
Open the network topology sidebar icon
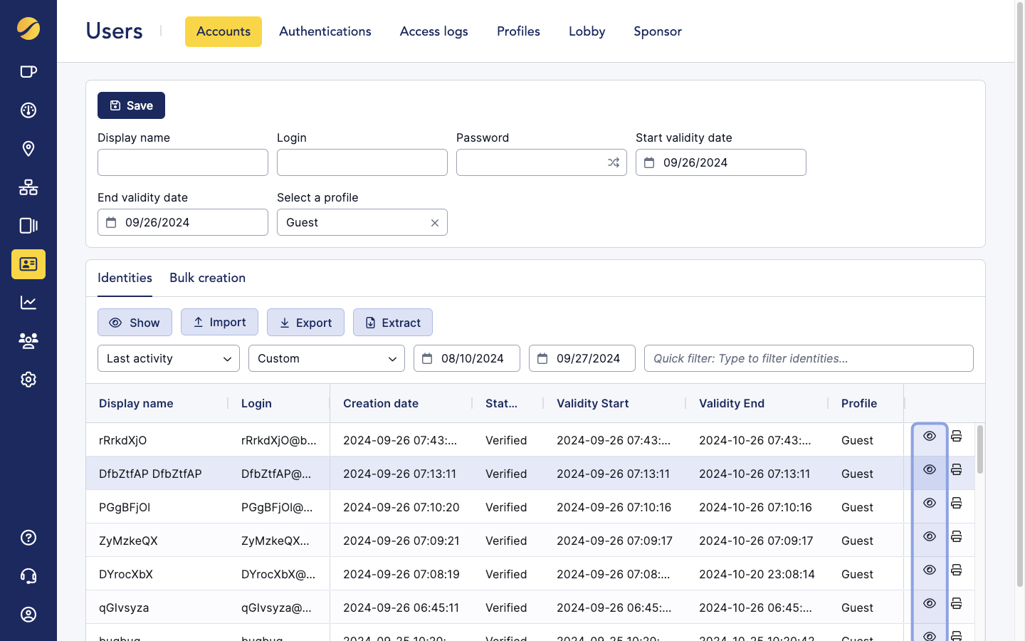pyautogui.click(x=28, y=187)
